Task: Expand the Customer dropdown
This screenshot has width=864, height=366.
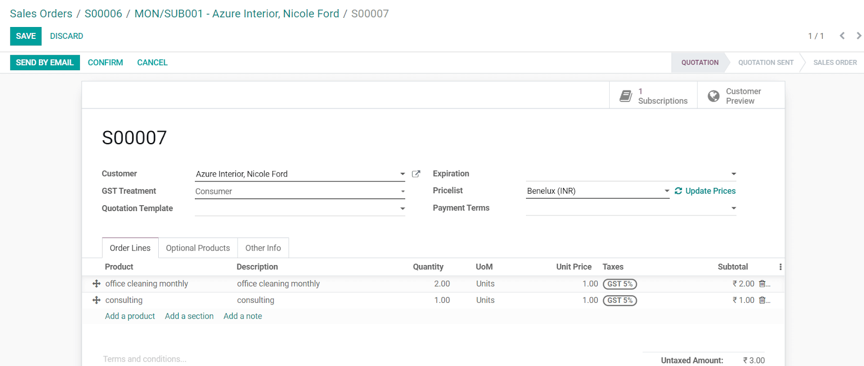Action: (x=402, y=174)
